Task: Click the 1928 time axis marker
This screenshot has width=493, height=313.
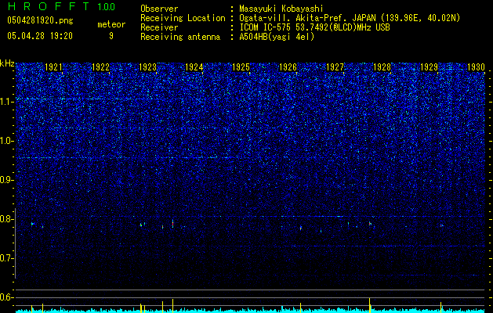Action: [x=382, y=67]
